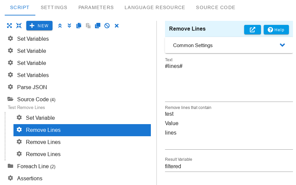
Task: Move item up with double chevron up
Action: tap(60, 26)
